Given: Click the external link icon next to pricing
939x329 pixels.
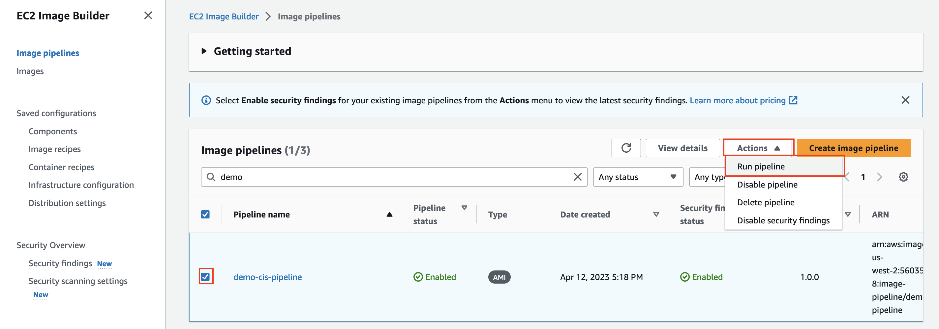Looking at the screenshot, I should click(x=793, y=100).
